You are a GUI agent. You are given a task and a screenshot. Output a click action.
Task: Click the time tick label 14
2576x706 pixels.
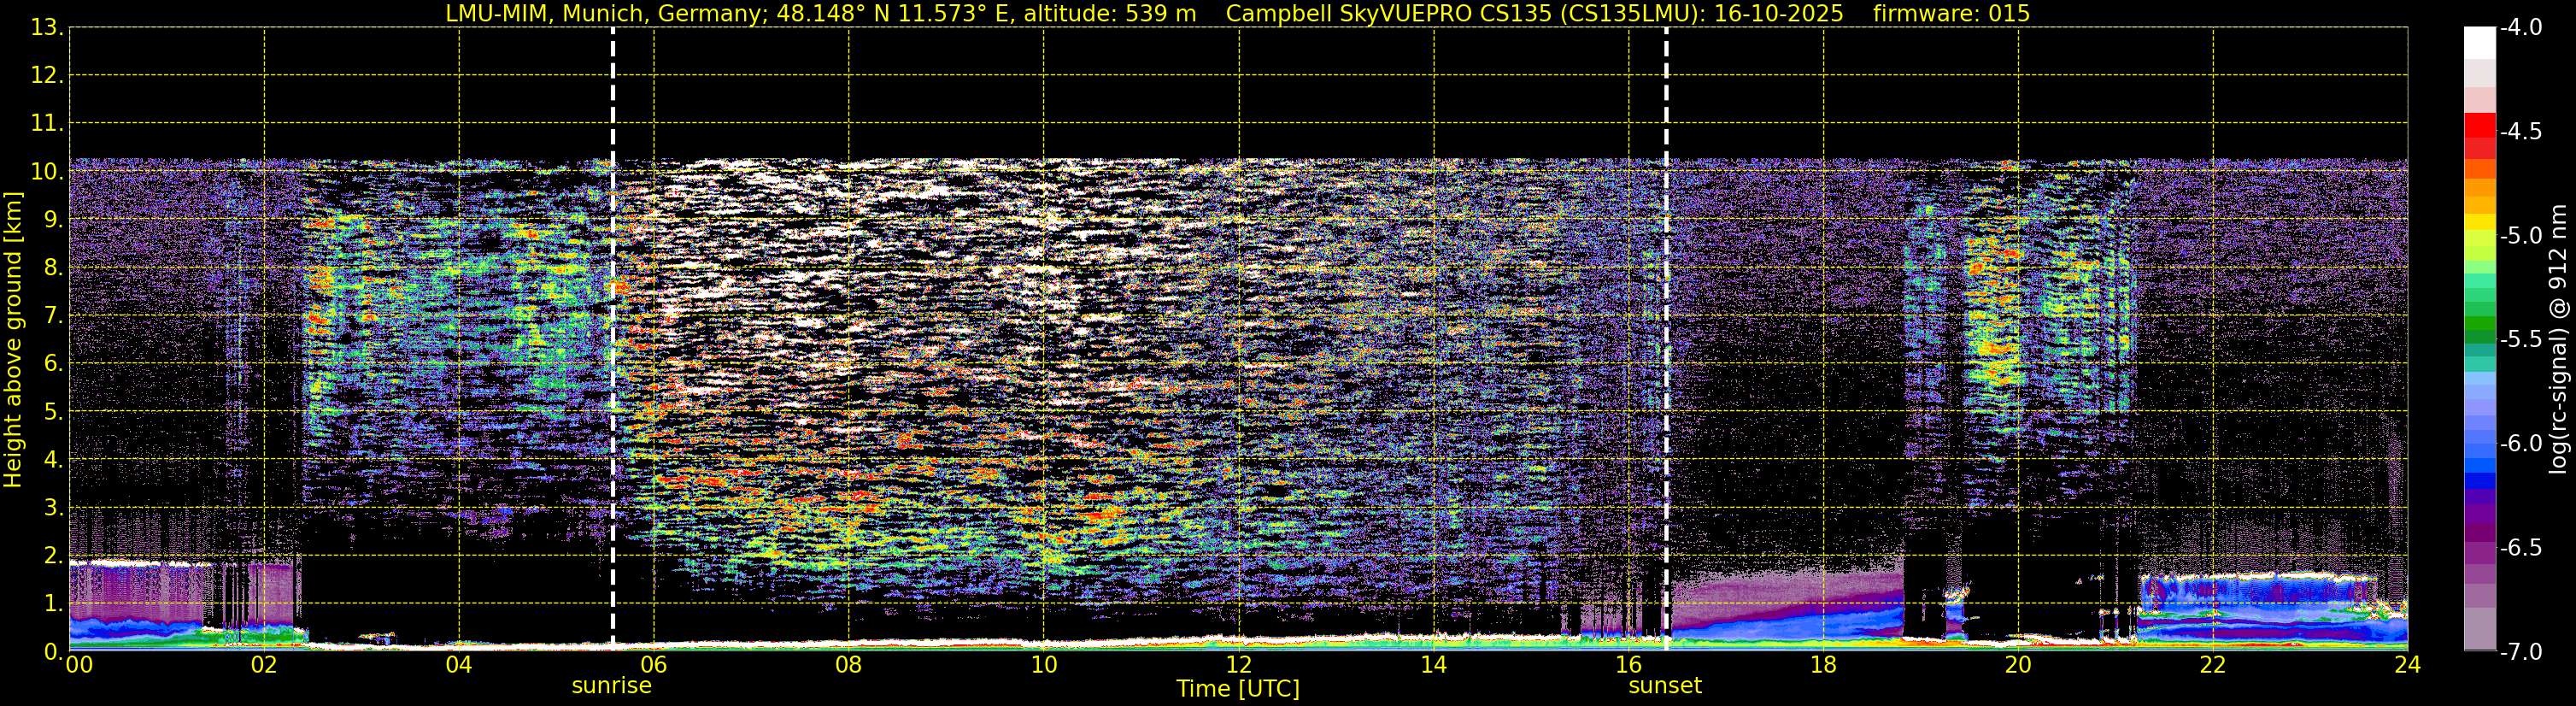click(1434, 665)
